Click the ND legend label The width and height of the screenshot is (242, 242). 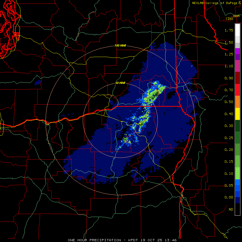click(x=231, y=209)
